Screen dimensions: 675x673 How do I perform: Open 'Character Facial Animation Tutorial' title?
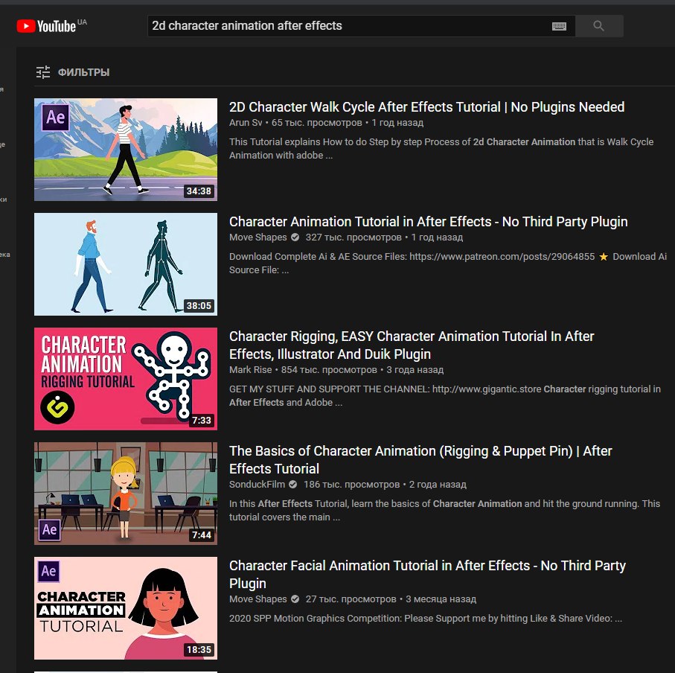pyautogui.click(x=427, y=574)
